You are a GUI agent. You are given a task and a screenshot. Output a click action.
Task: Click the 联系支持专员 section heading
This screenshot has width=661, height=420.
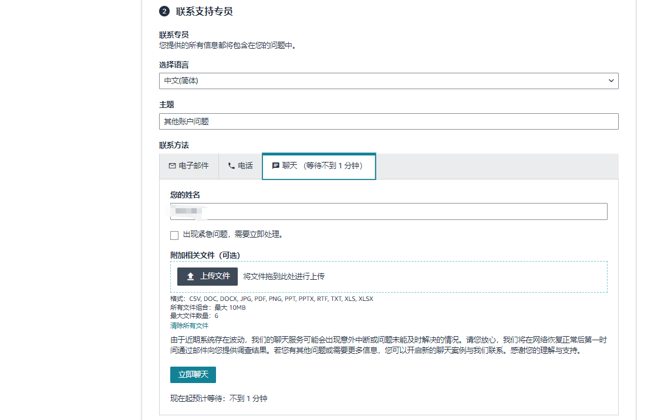204,11
